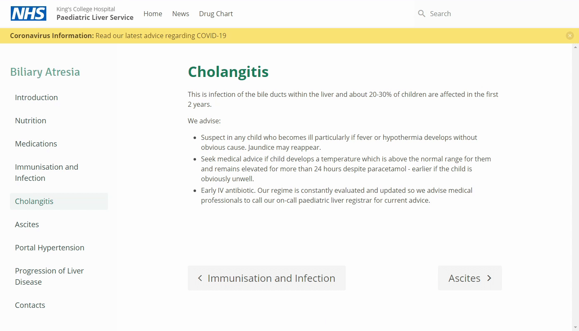
Task: Open the Home menu item
Action: click(x=153, y=14)
